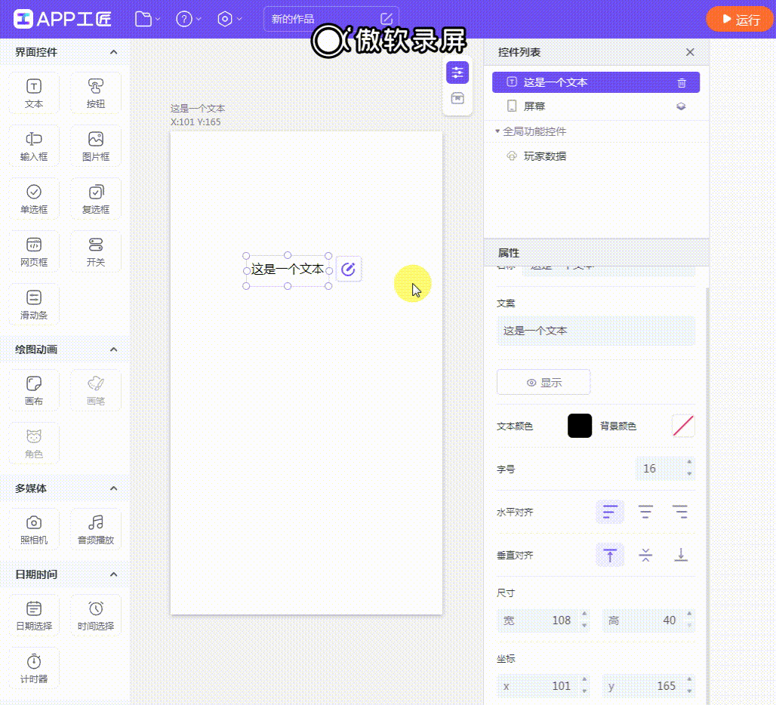Add a 文本 text widget
Screen dimensions: 776x705
[x=34, y=93]
